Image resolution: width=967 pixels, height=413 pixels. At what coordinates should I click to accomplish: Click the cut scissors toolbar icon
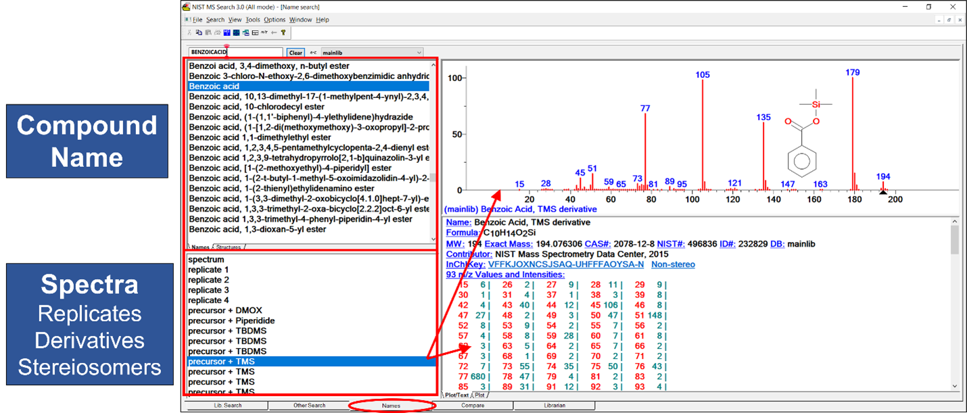pyautogui.click(x=189, y=32)
